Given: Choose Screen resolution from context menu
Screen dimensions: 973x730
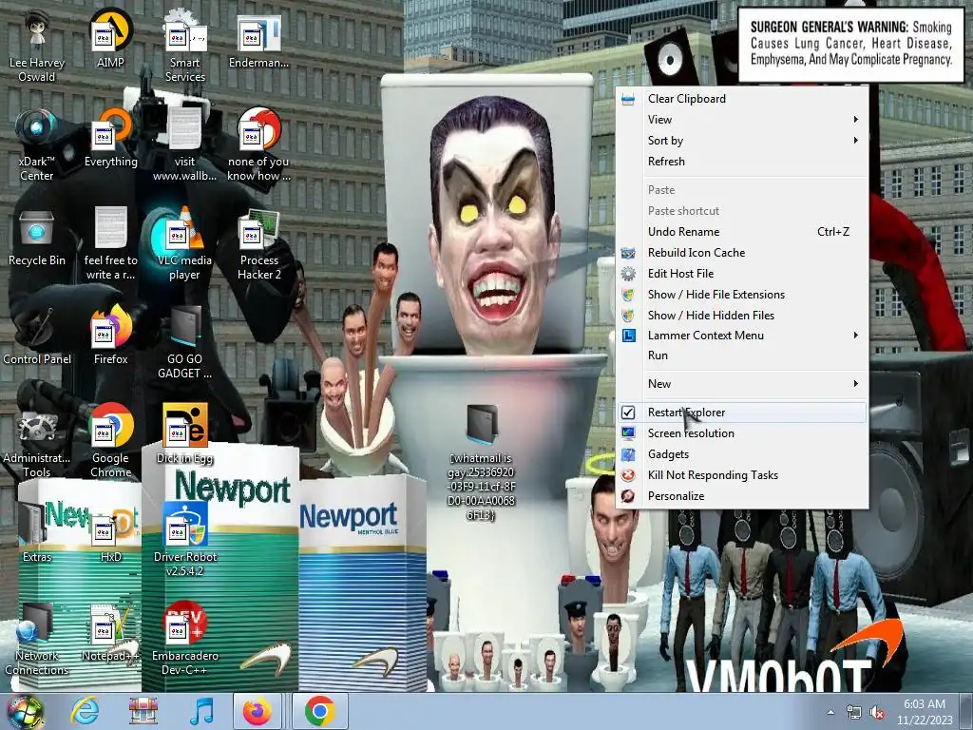Looking at the screenshot, I should [741, 433].
